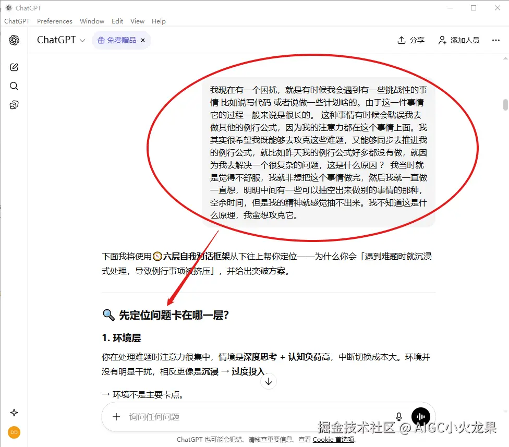Open attachments with the plus icon

pyautogui.click(x=116, y=416)
